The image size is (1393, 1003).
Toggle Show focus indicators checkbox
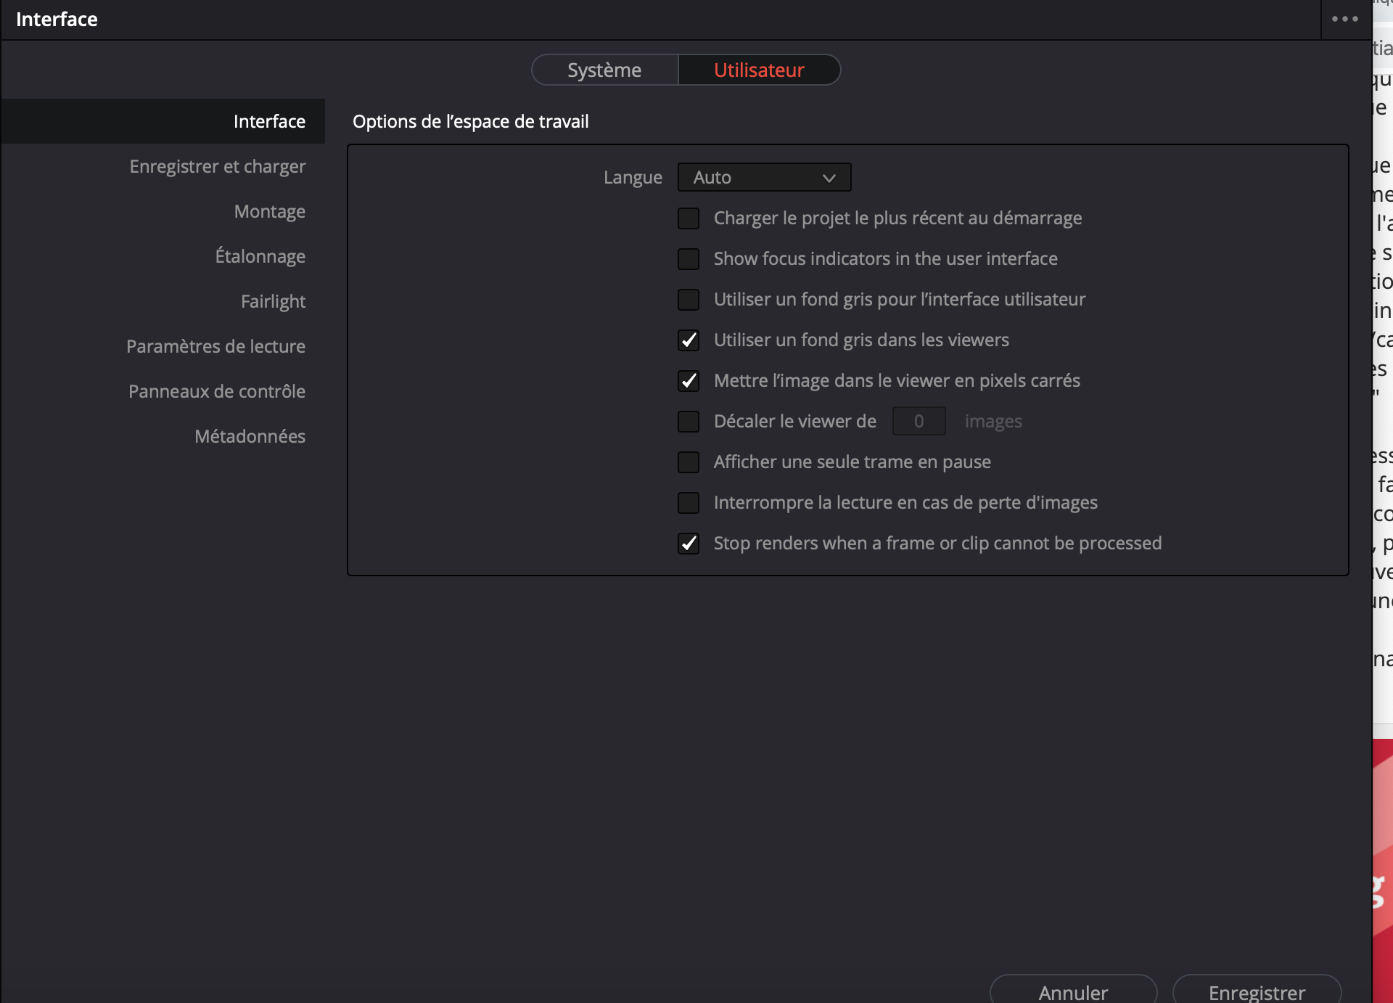tap(689, 259)
